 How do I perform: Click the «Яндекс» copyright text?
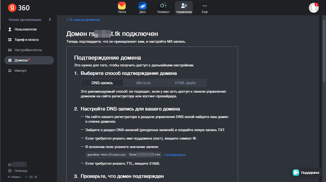(15, 177)
